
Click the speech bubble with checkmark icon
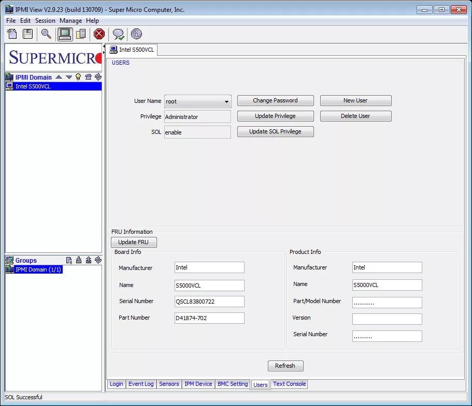(x=118, y=34)
